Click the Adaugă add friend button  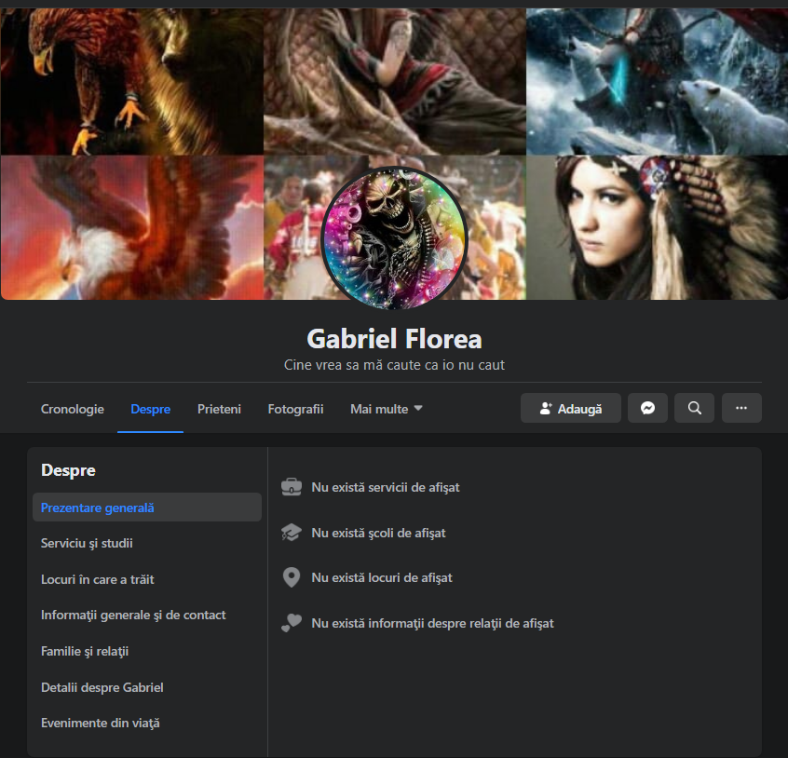[570, 408]
